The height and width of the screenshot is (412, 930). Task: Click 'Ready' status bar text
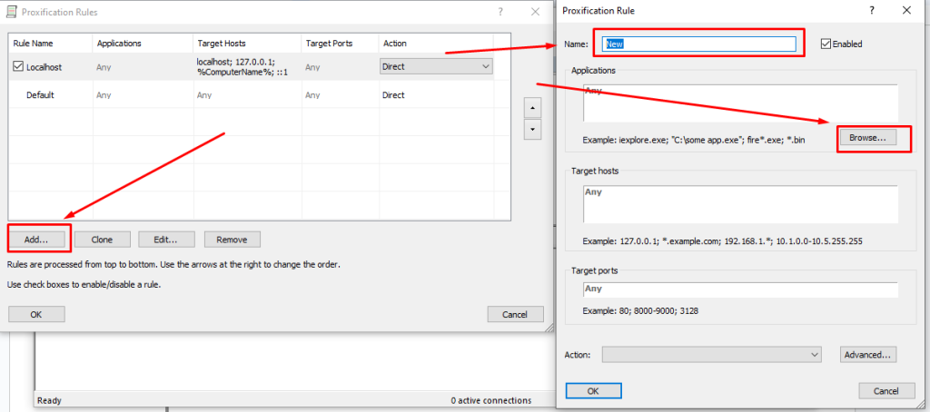coord(49,401)
